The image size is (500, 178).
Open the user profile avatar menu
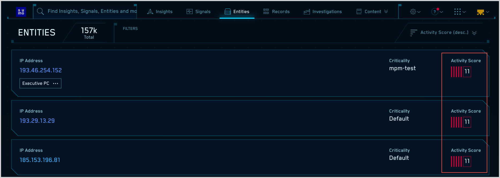[480, 12]
